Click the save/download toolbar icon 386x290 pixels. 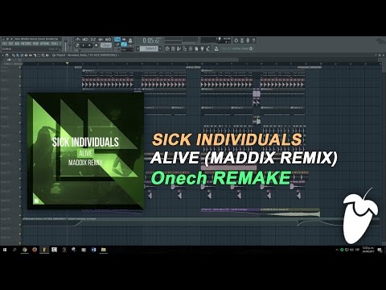(x=216, y=48)
